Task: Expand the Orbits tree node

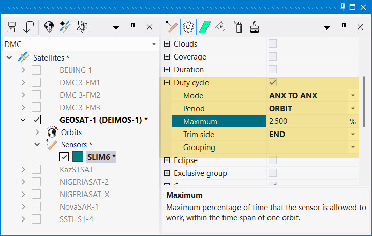Action: click(x=38, y=132)
